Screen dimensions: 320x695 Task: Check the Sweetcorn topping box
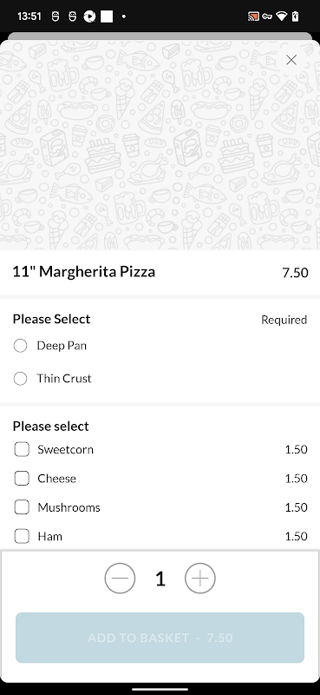point(22,449)
